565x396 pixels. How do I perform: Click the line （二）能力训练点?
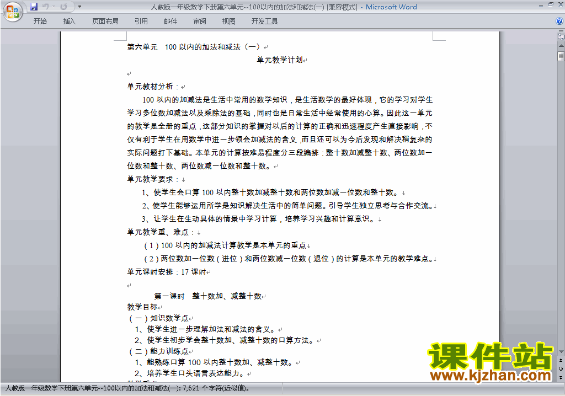(159, 351)
